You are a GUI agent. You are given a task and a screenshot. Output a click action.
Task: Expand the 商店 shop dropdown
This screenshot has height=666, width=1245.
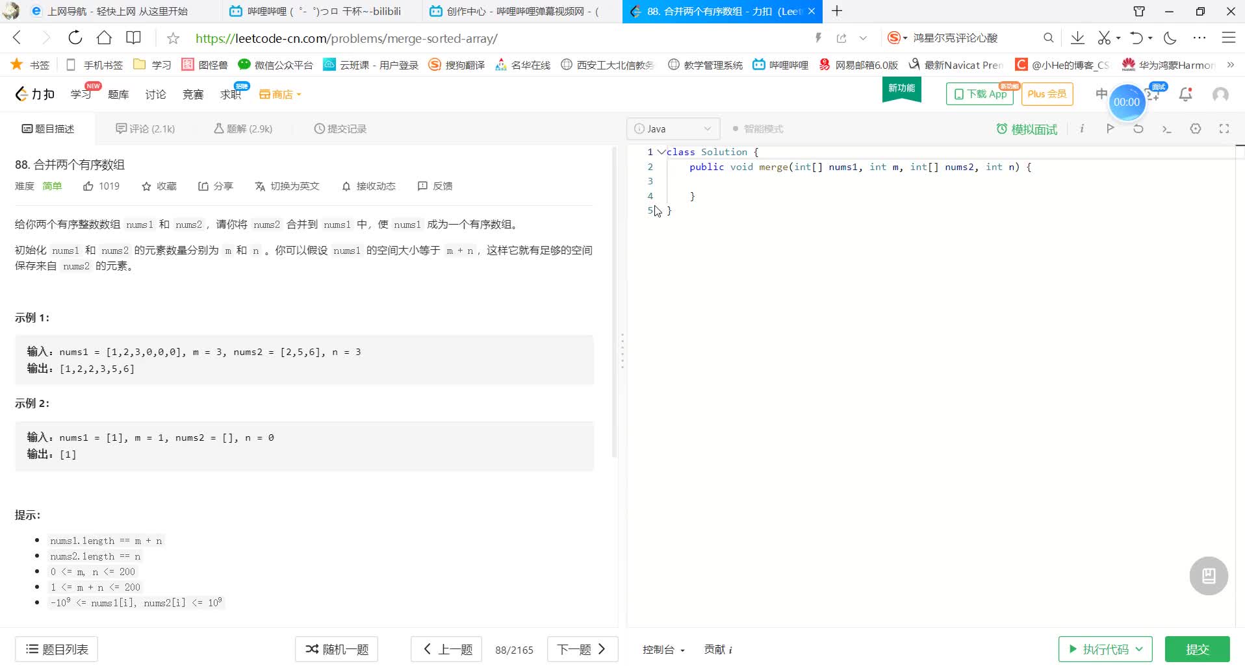pos(280,94)
